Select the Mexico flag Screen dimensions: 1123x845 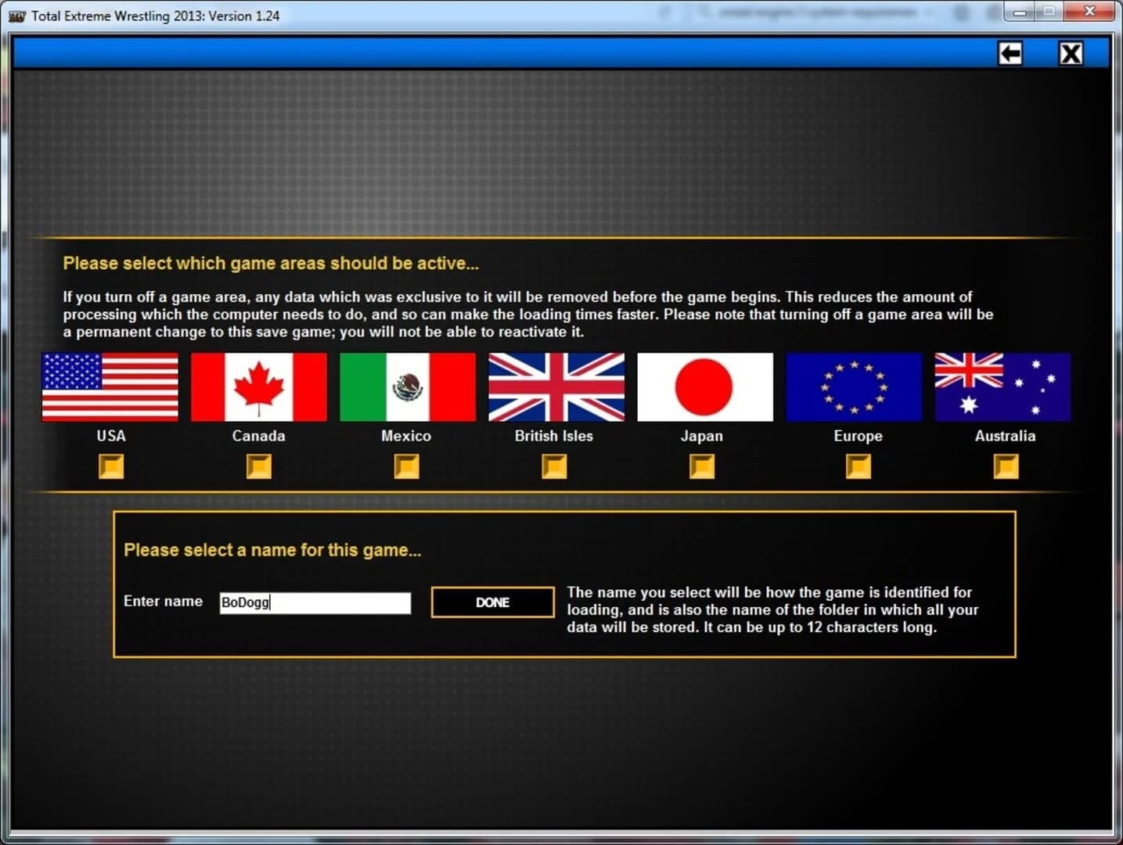tap(407, 387)
